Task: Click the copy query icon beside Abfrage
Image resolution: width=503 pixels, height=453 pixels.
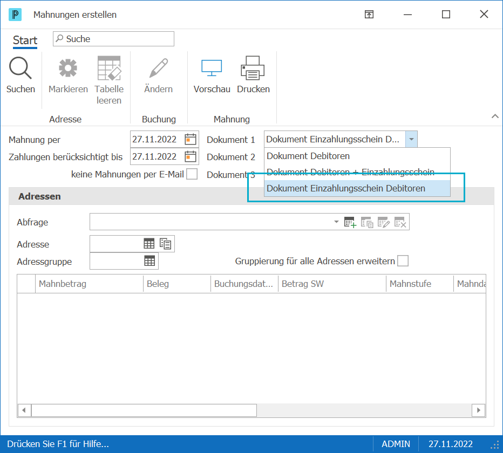Action: coord(366,222)
